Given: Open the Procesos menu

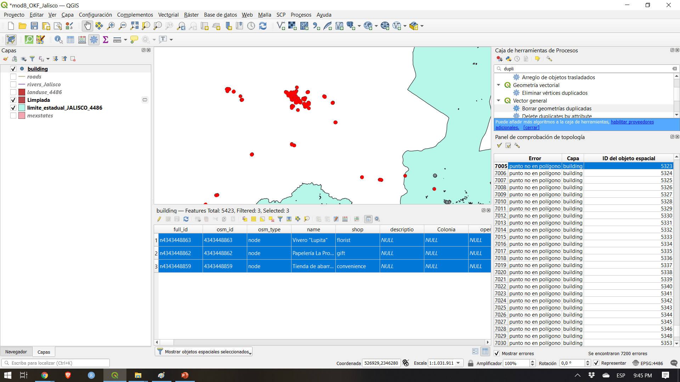Looking at the screenshot, I should pos(301,15).
